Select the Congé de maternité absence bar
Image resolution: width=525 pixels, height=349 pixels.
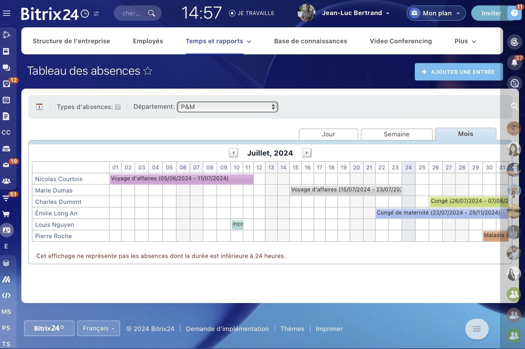tap(442, 213)
